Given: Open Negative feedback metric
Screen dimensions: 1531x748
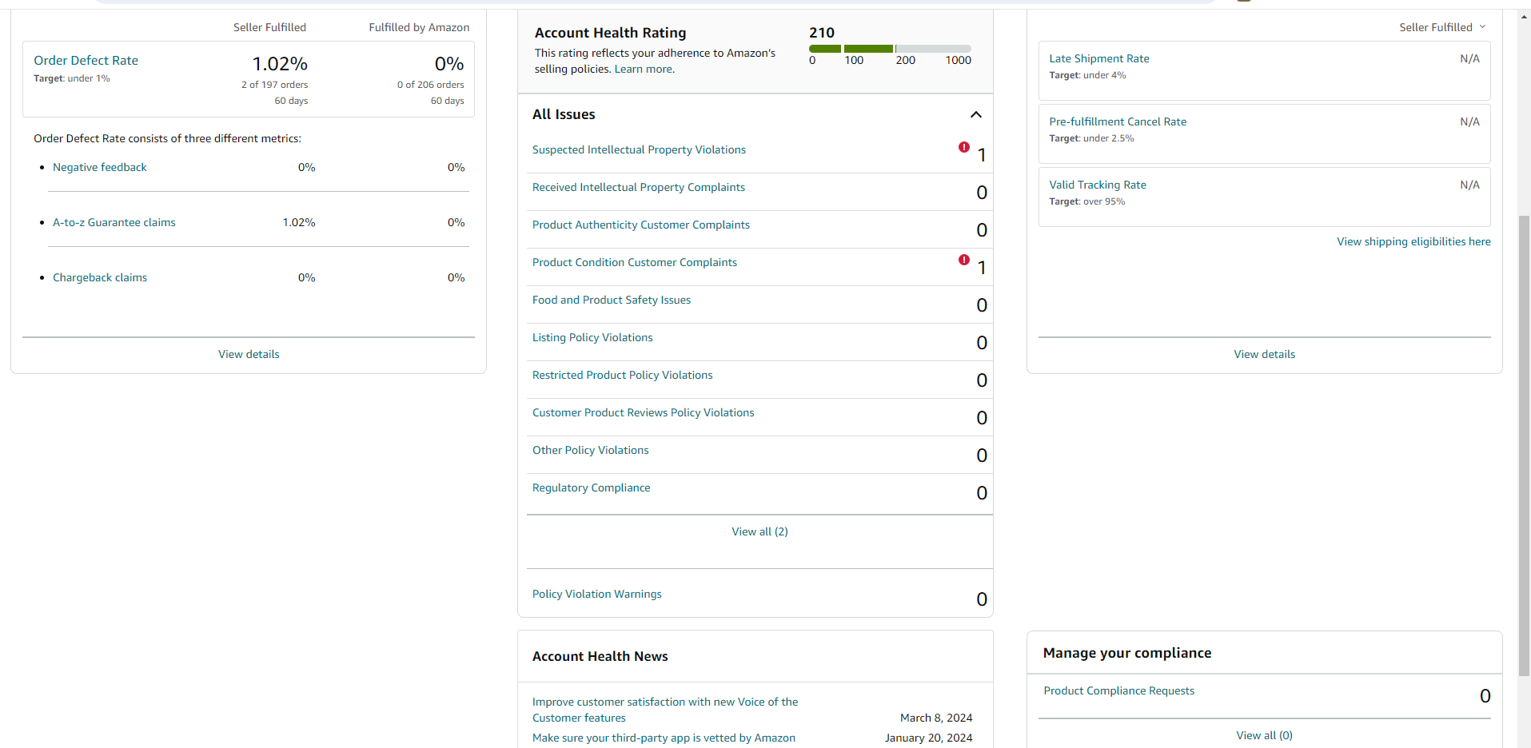Looking at the screenshot, I should click(x=100, y=167).
